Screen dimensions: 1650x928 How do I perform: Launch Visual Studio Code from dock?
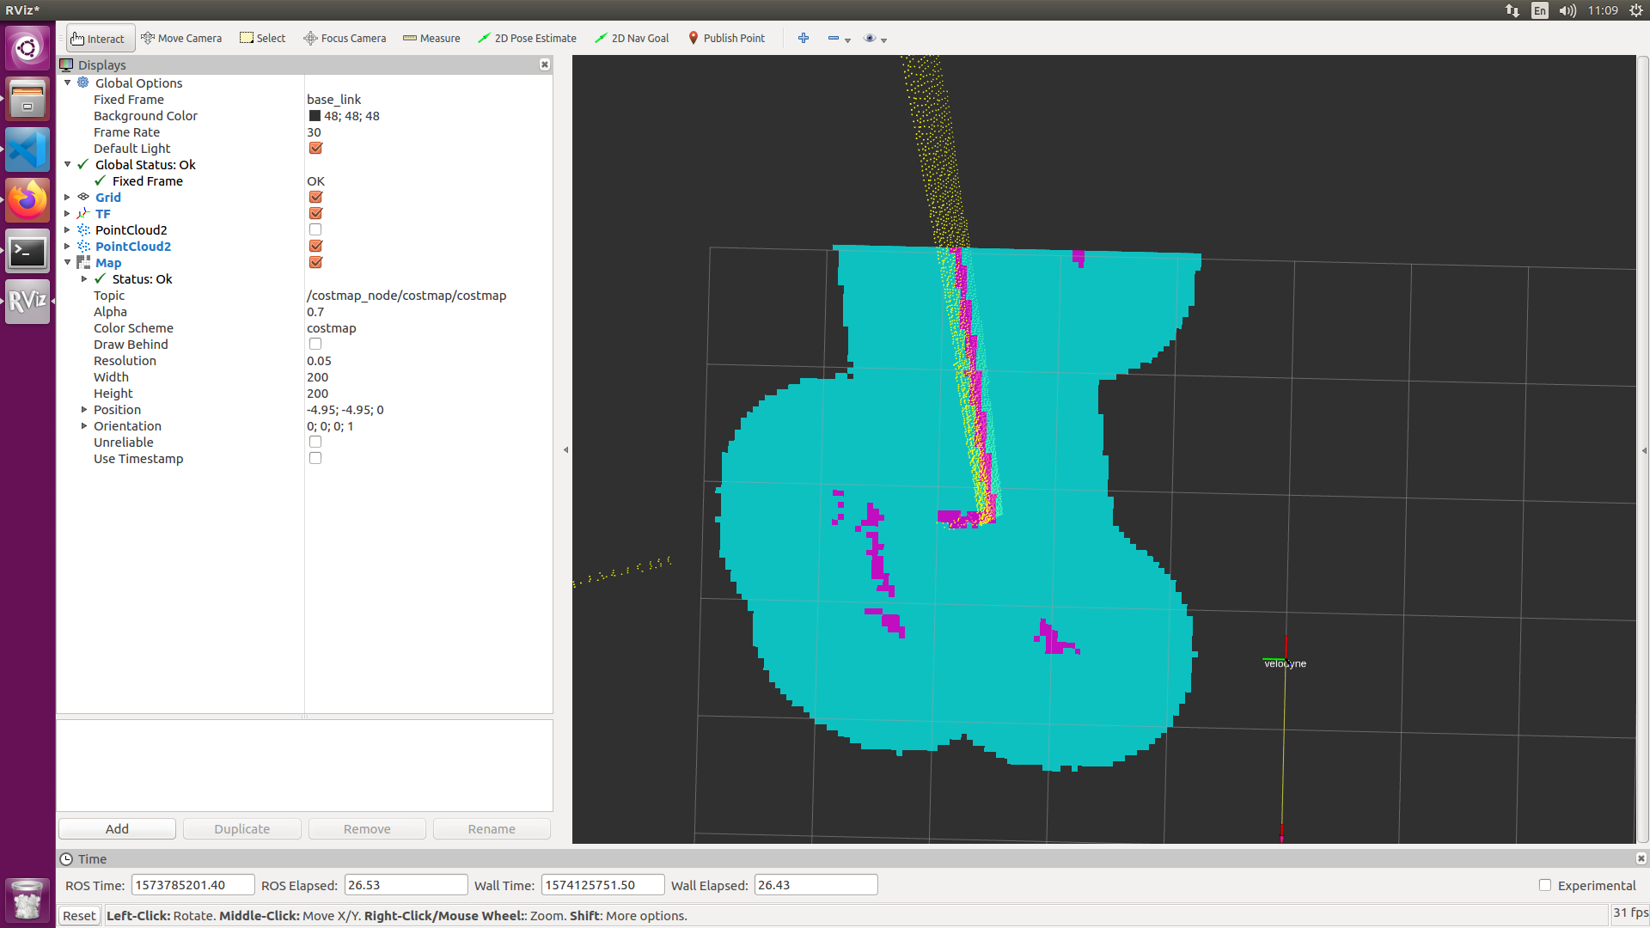tap(27, 150)
